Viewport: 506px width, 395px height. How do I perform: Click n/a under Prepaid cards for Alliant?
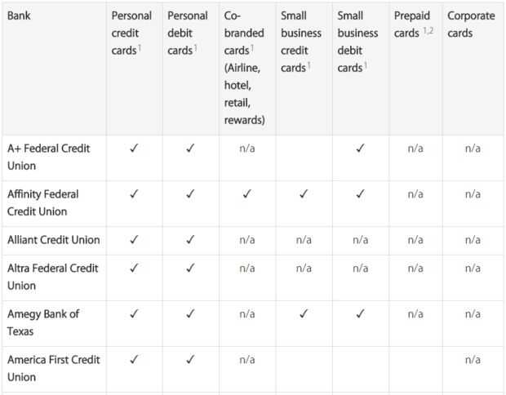415,240
